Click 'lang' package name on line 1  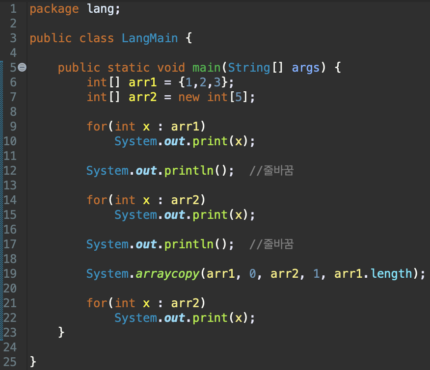tap(100, 9)
